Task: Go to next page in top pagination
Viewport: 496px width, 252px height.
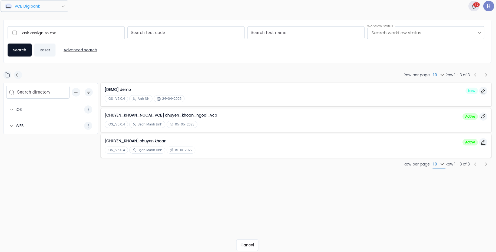Action: point(486,75)
